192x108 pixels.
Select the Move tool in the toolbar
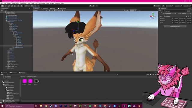pos(5,6)
